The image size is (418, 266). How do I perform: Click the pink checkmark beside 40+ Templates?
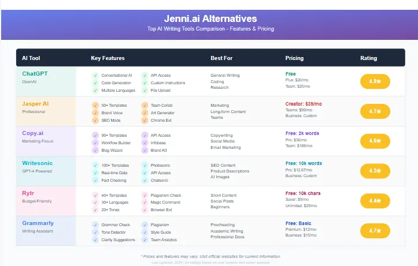[x=95, y=195]
